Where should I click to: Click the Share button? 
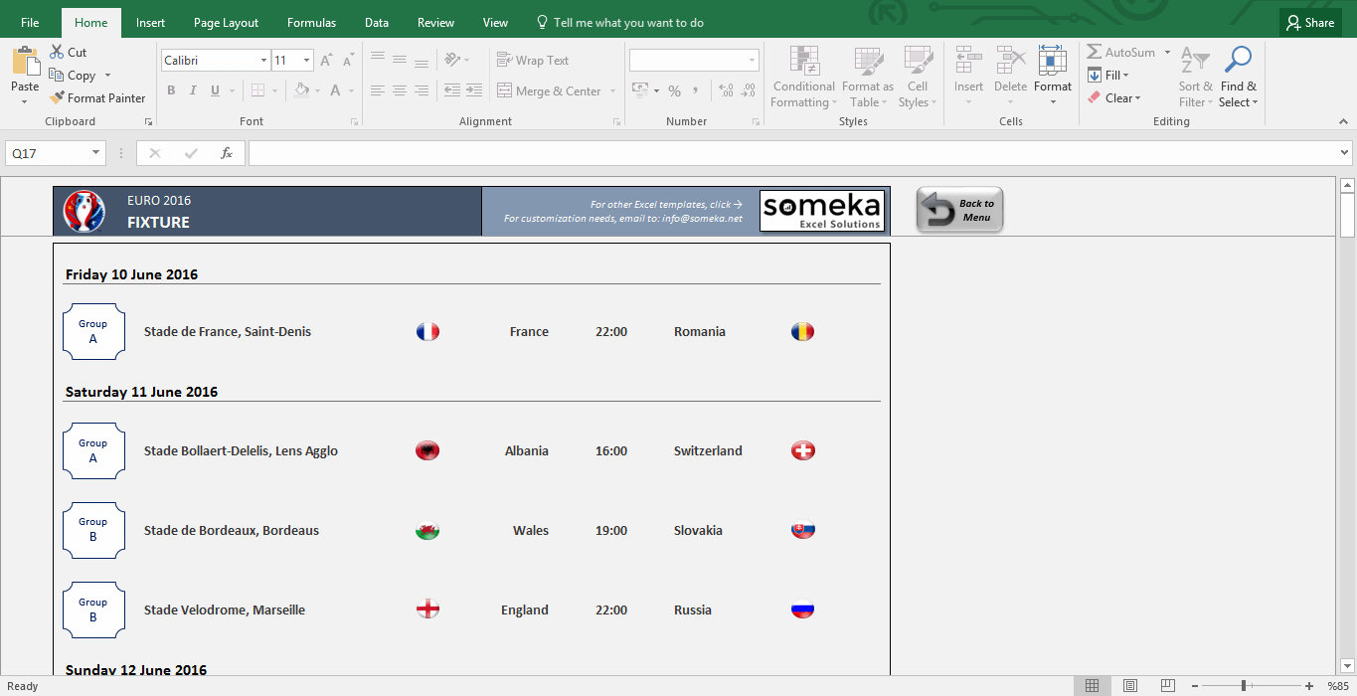1309,23
